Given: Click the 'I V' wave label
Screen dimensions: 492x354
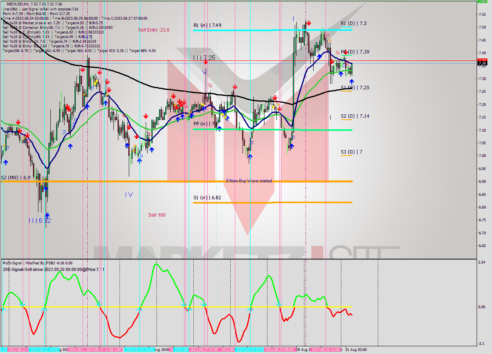Looking at the screenshot, I should [x=129, y=195].
